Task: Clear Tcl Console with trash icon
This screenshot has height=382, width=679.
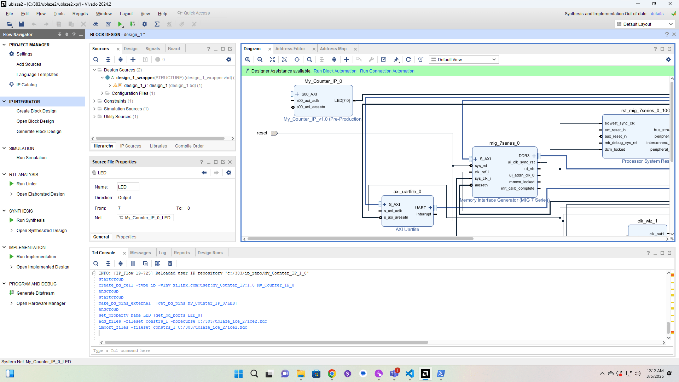Action: coord(170,264)
